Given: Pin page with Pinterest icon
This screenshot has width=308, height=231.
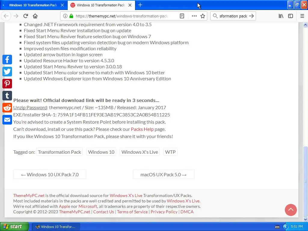Looking at the screenshot, I should 7,84.
